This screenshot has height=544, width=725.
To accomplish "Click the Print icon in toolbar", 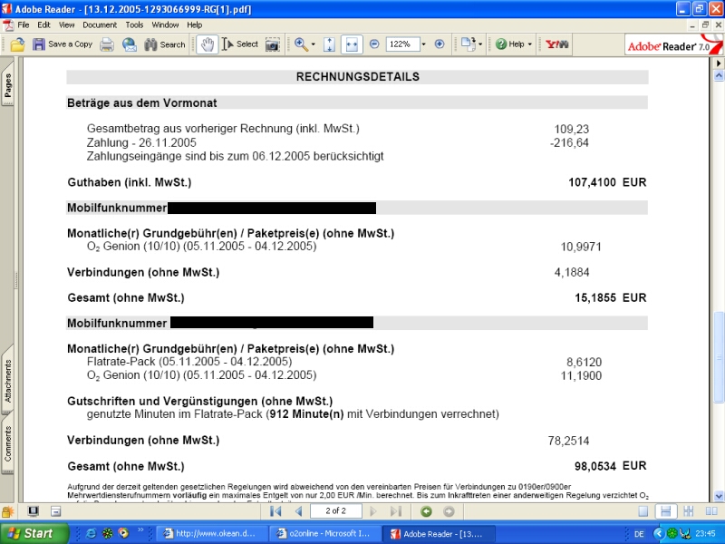I will (x=107, y=44).
